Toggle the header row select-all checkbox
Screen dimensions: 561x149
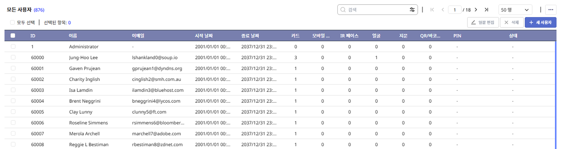coord(13,36)
